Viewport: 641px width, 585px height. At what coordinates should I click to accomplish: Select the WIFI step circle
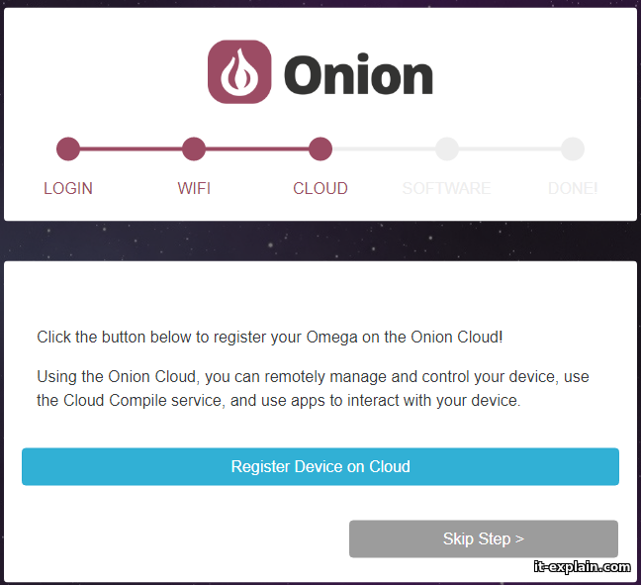[194, 149]
